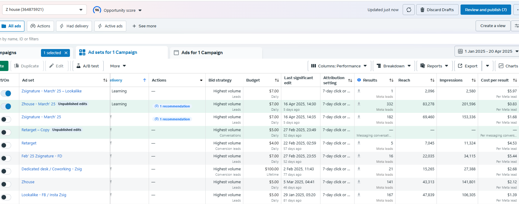Sort by Attribution setting arrows
The image size is (519, 204).
350,80
